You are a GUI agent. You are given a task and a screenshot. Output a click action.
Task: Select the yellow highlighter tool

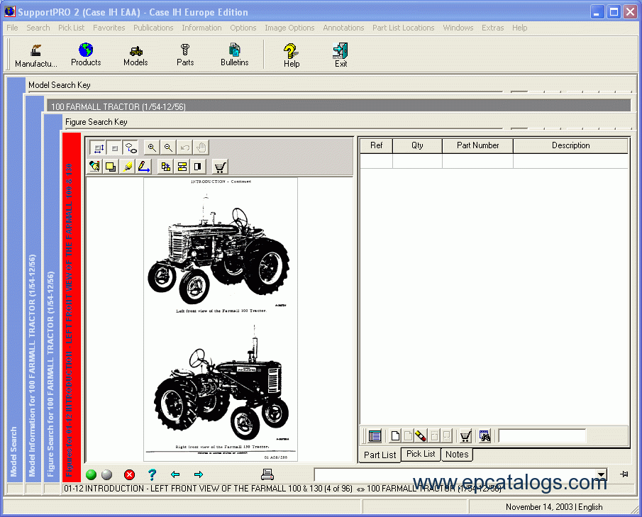click(127, 167)
